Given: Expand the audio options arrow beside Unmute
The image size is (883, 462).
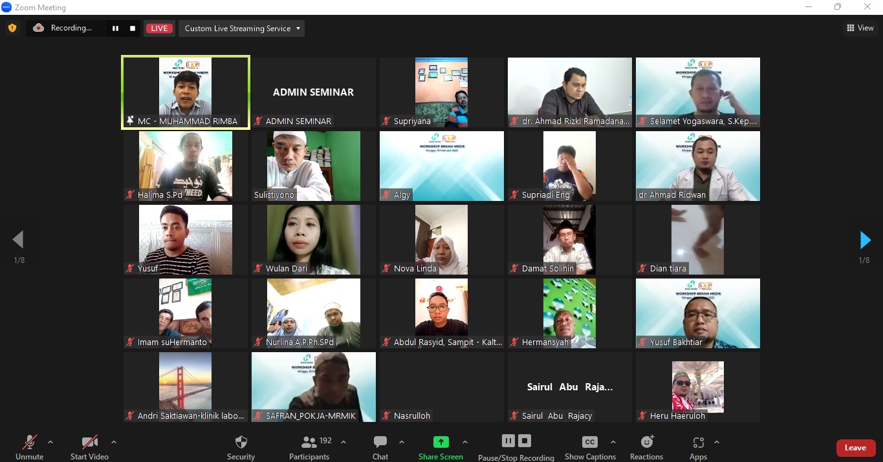Looking at the screenshot, I should (50, 443).
